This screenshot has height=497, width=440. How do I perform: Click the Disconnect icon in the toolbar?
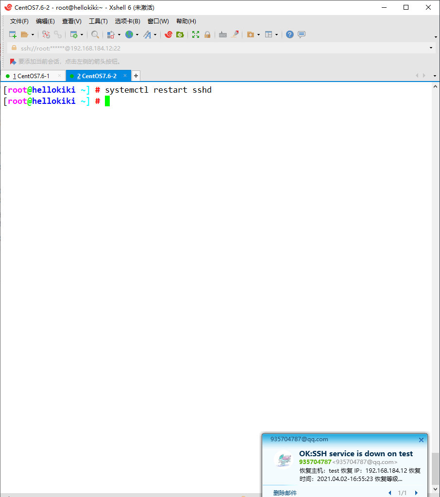pos(46,34)
